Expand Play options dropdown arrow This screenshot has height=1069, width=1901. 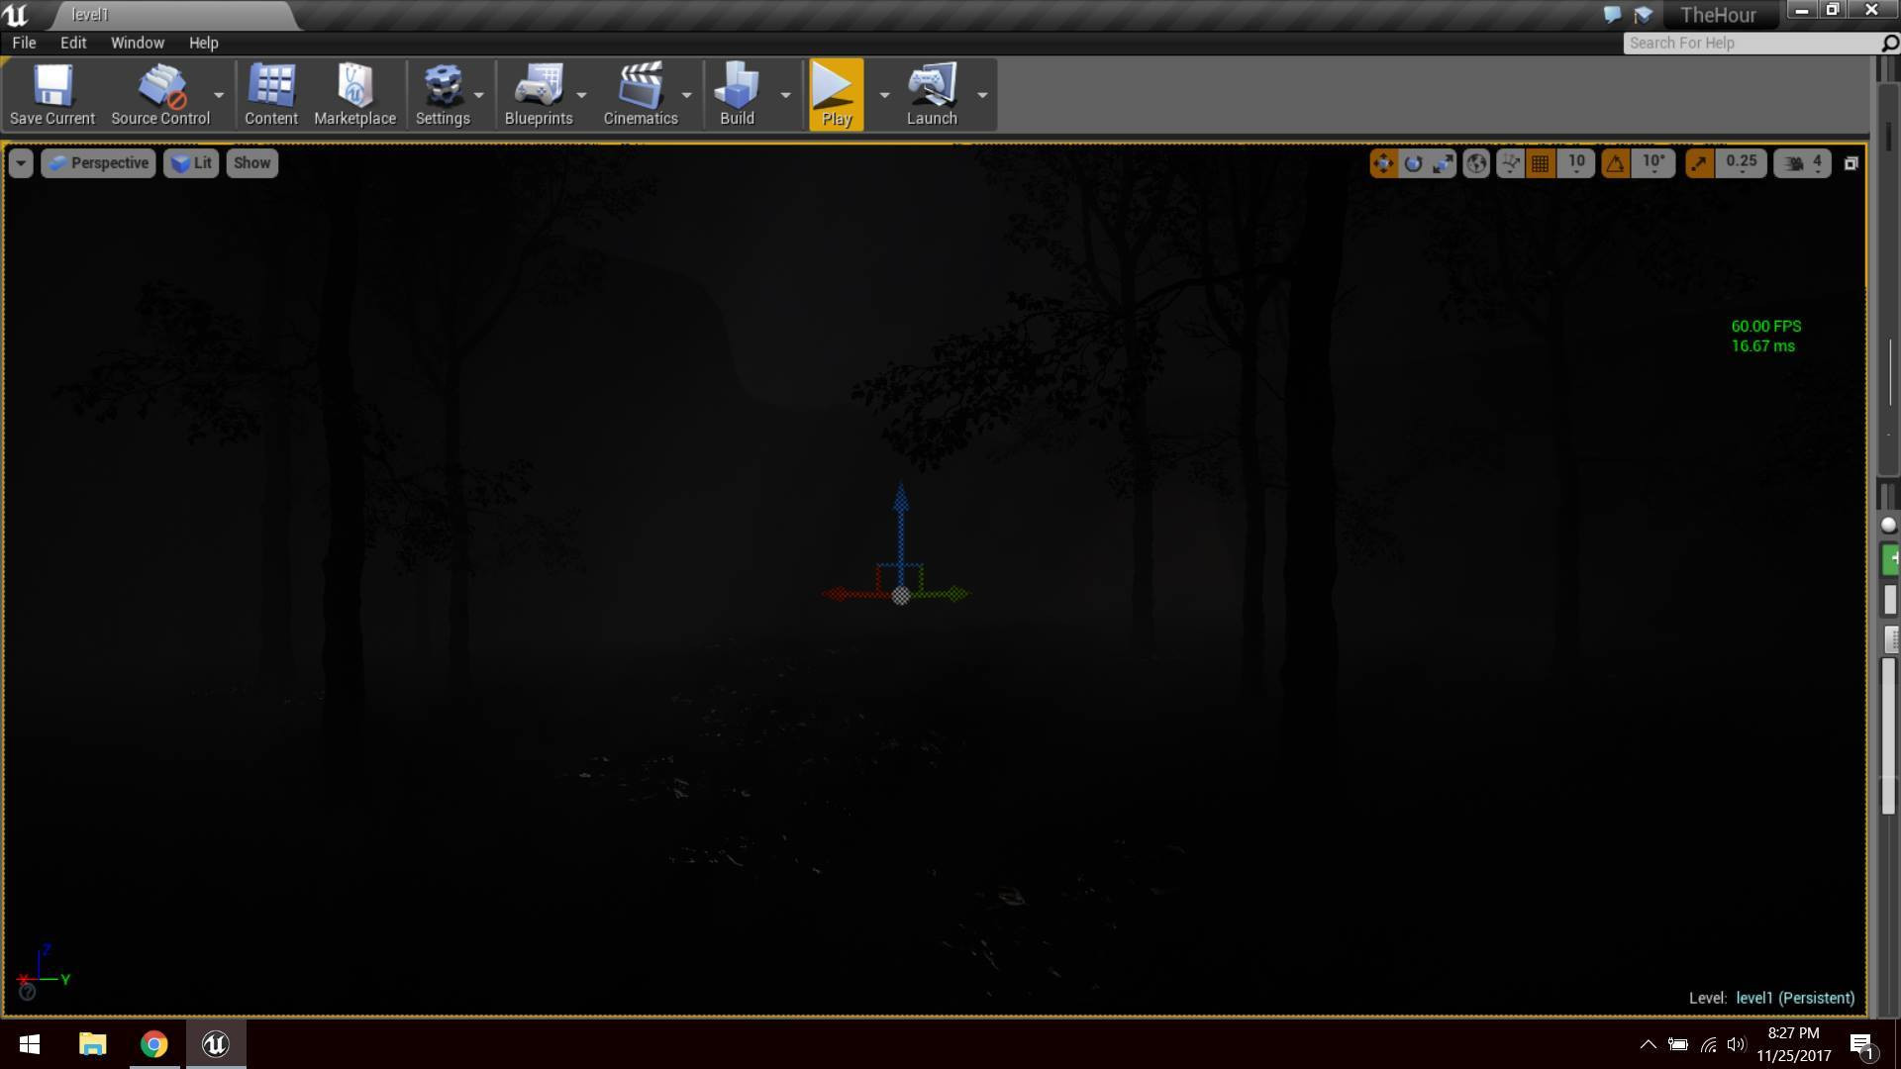[x=884, y=95]
